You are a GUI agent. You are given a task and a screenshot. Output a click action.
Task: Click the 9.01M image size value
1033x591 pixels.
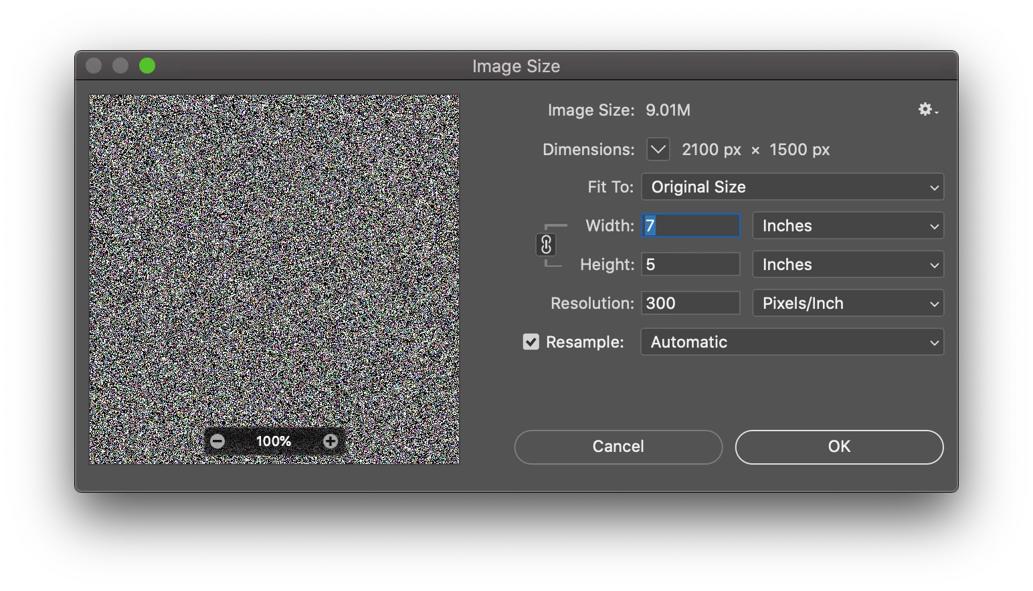668,110
